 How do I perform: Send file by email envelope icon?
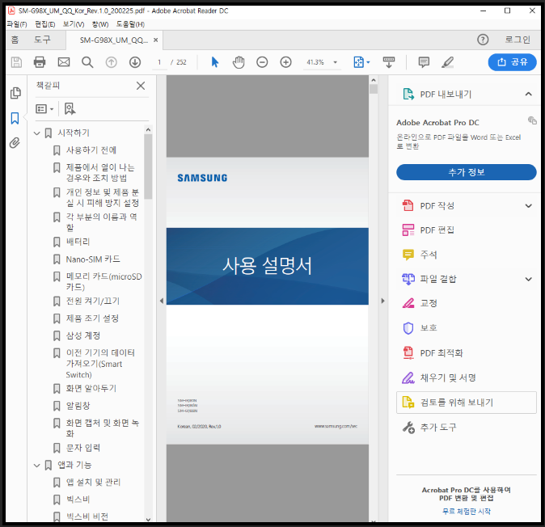pos(64,62)
